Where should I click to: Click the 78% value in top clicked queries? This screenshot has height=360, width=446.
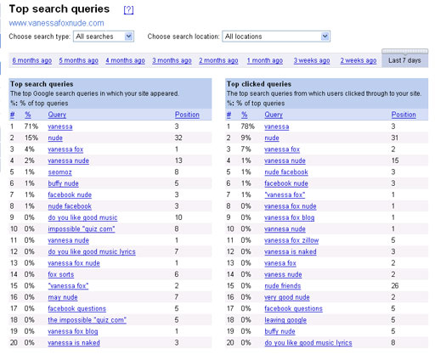[248, 127]
